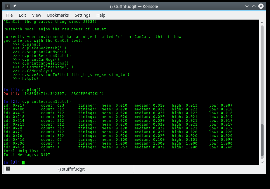Close the Konsole window

tap(261, 6)
